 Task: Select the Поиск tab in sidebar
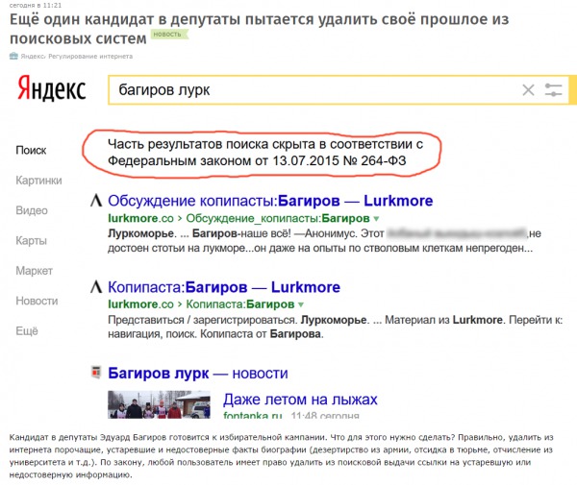point(31,150)
